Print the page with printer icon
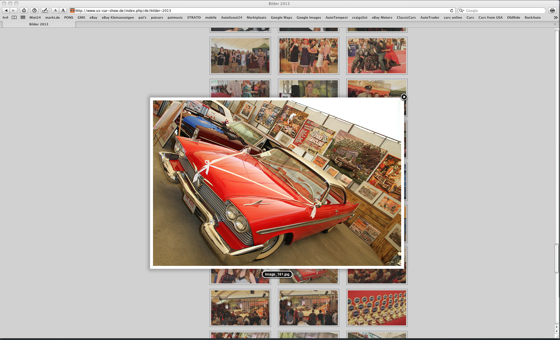This screenshot has width=560, height=340. click(552, 11)
